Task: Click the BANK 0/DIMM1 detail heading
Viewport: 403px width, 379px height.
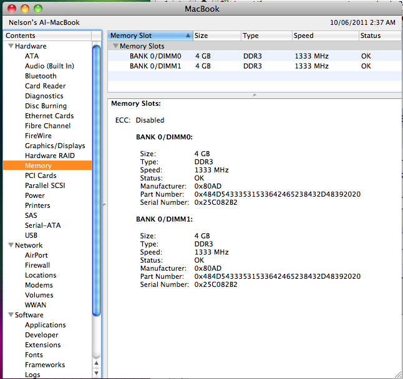Action: 164,219
